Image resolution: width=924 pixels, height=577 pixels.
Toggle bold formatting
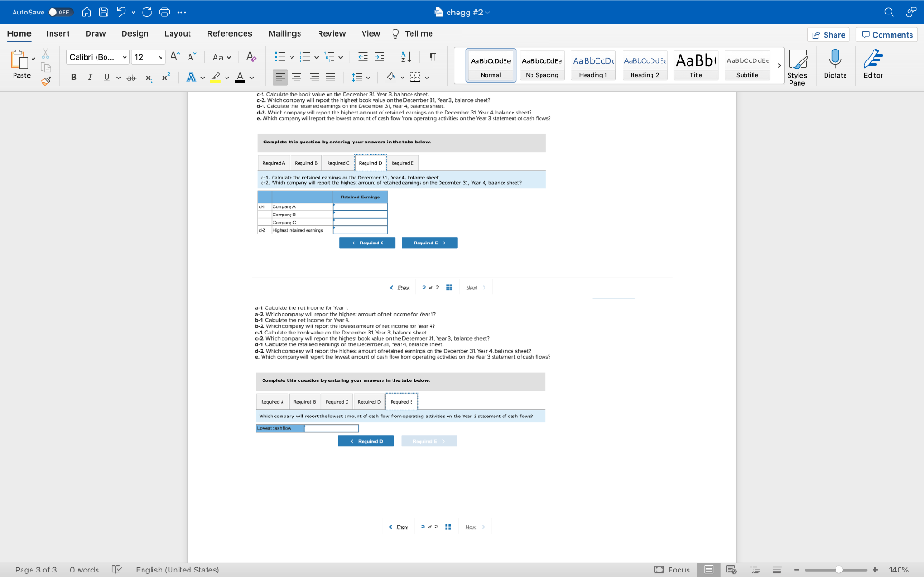(x=74, y=78)
